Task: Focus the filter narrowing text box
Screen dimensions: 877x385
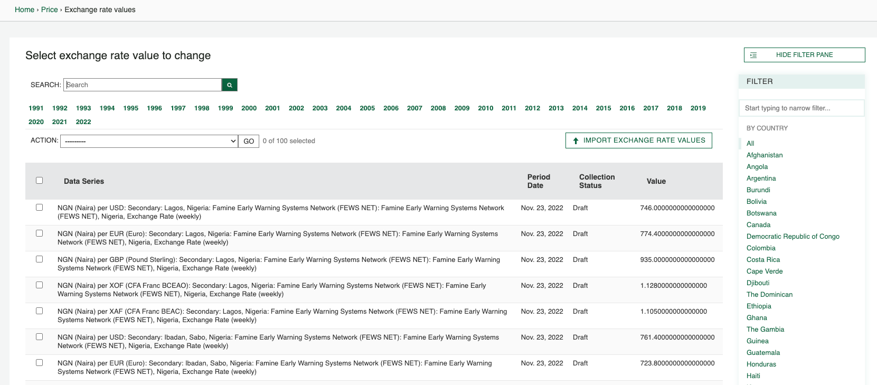Action: (x=801, y=108)
